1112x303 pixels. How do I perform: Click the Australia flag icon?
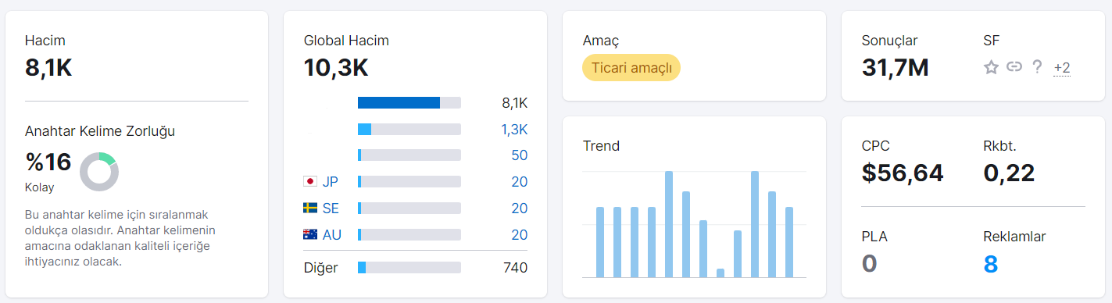pyautogui.click(x=309, y=234)
